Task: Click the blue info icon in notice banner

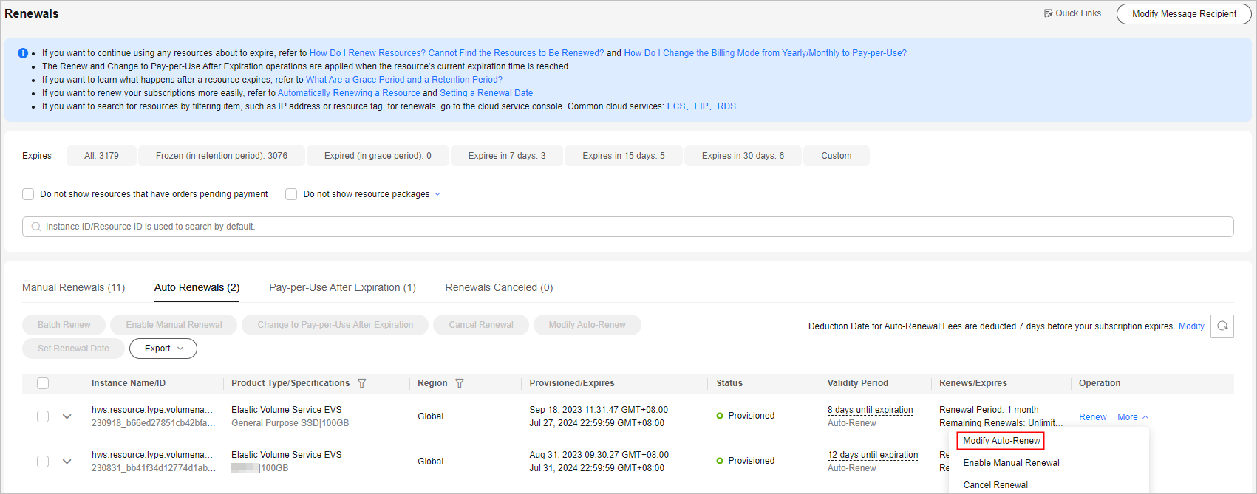Action: (23, 53)
